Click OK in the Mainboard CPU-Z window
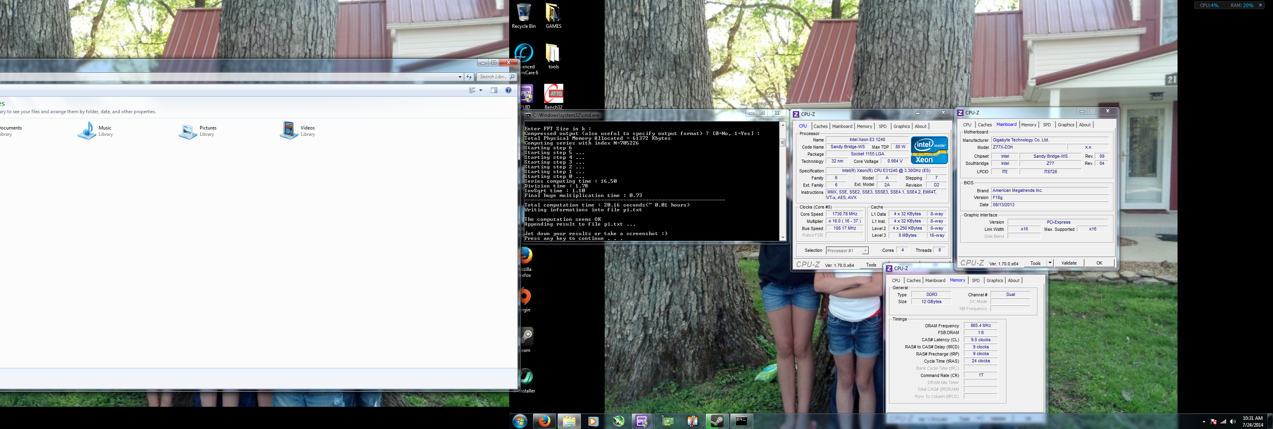Screen dimensions: 1273x429 click(x=1099, y=263)
